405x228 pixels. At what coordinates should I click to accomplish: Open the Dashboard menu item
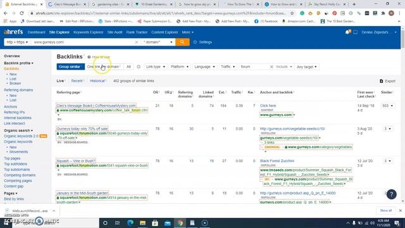coord(37,32)
